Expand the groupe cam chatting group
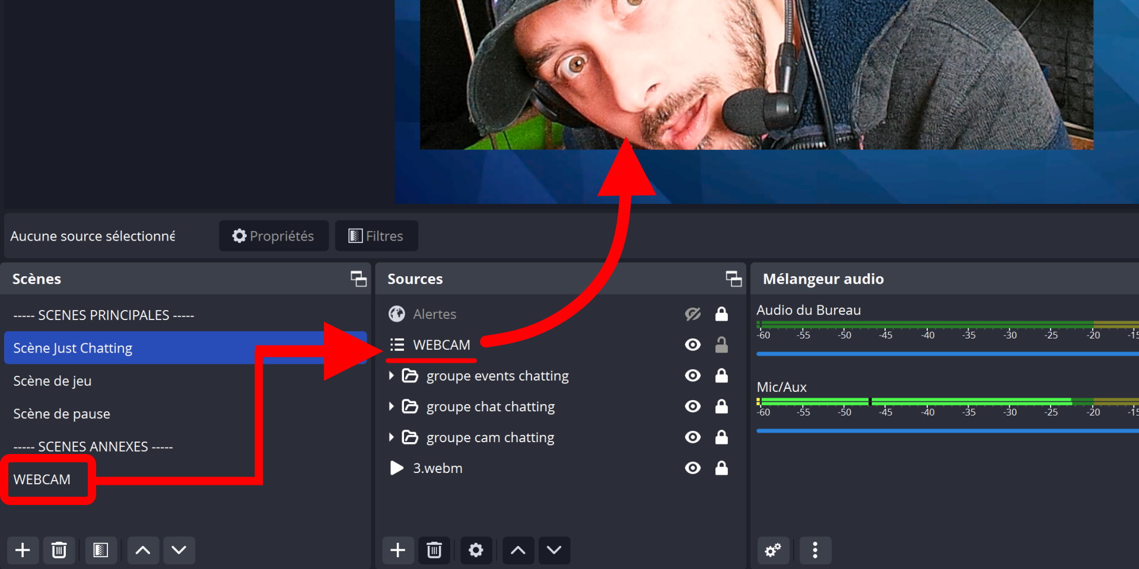This screenshot has width=1139, height=569. coord(392,437)
